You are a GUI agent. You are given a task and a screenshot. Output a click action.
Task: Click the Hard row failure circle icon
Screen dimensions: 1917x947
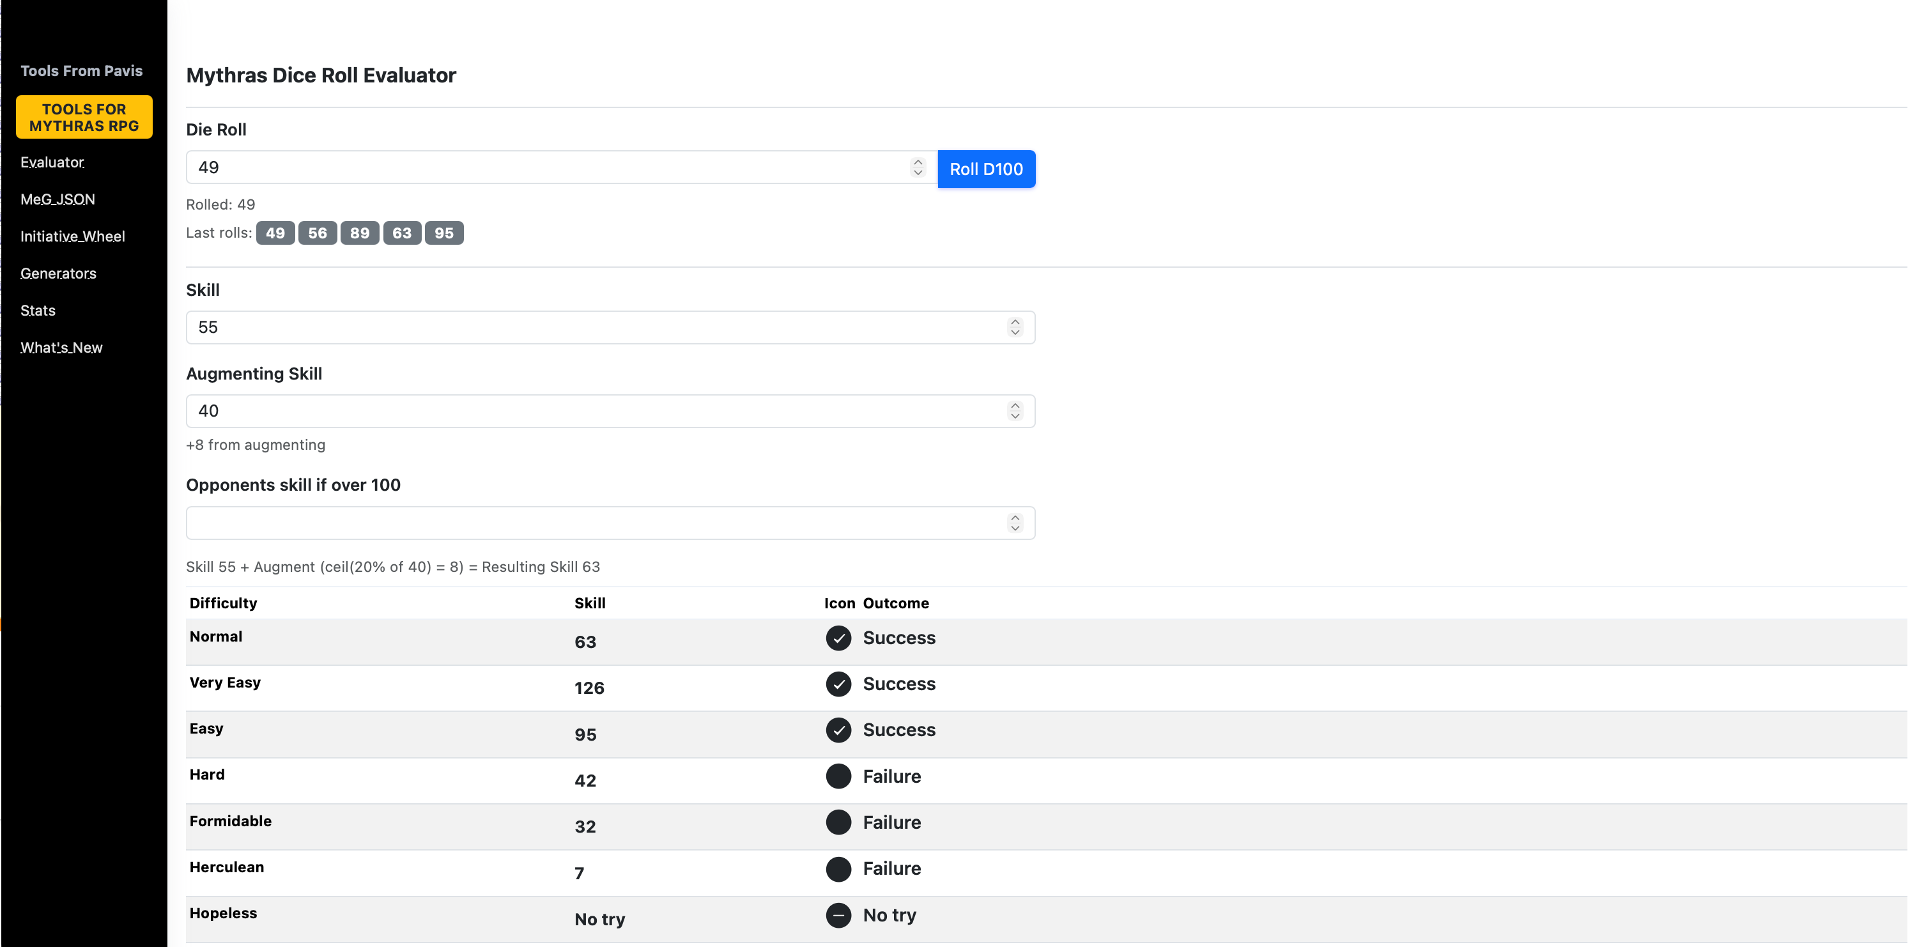point(838,776)
